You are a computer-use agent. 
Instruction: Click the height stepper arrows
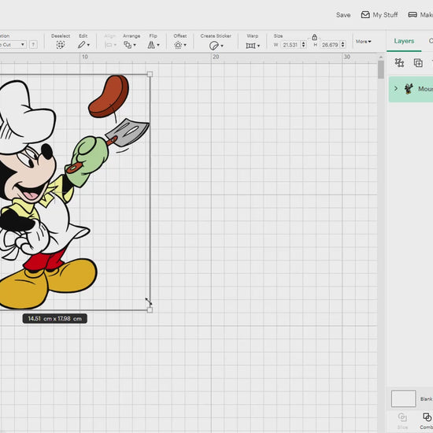(343, 45)
